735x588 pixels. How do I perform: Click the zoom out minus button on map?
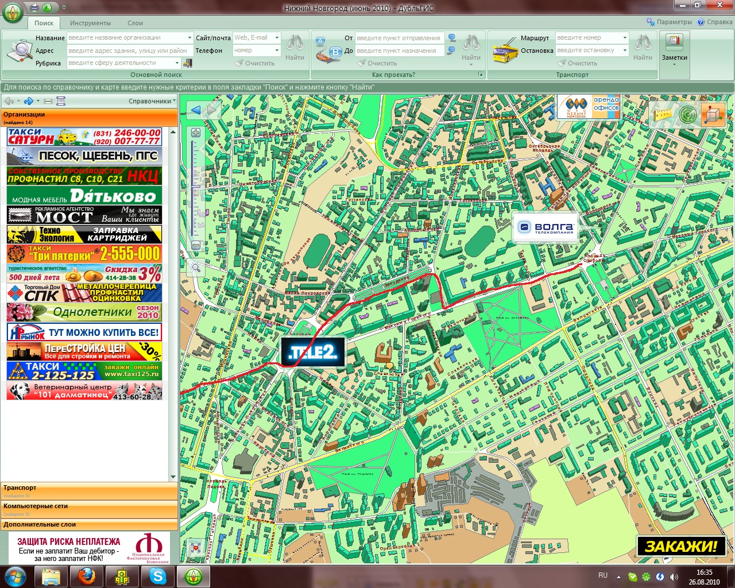pos(196,245)
